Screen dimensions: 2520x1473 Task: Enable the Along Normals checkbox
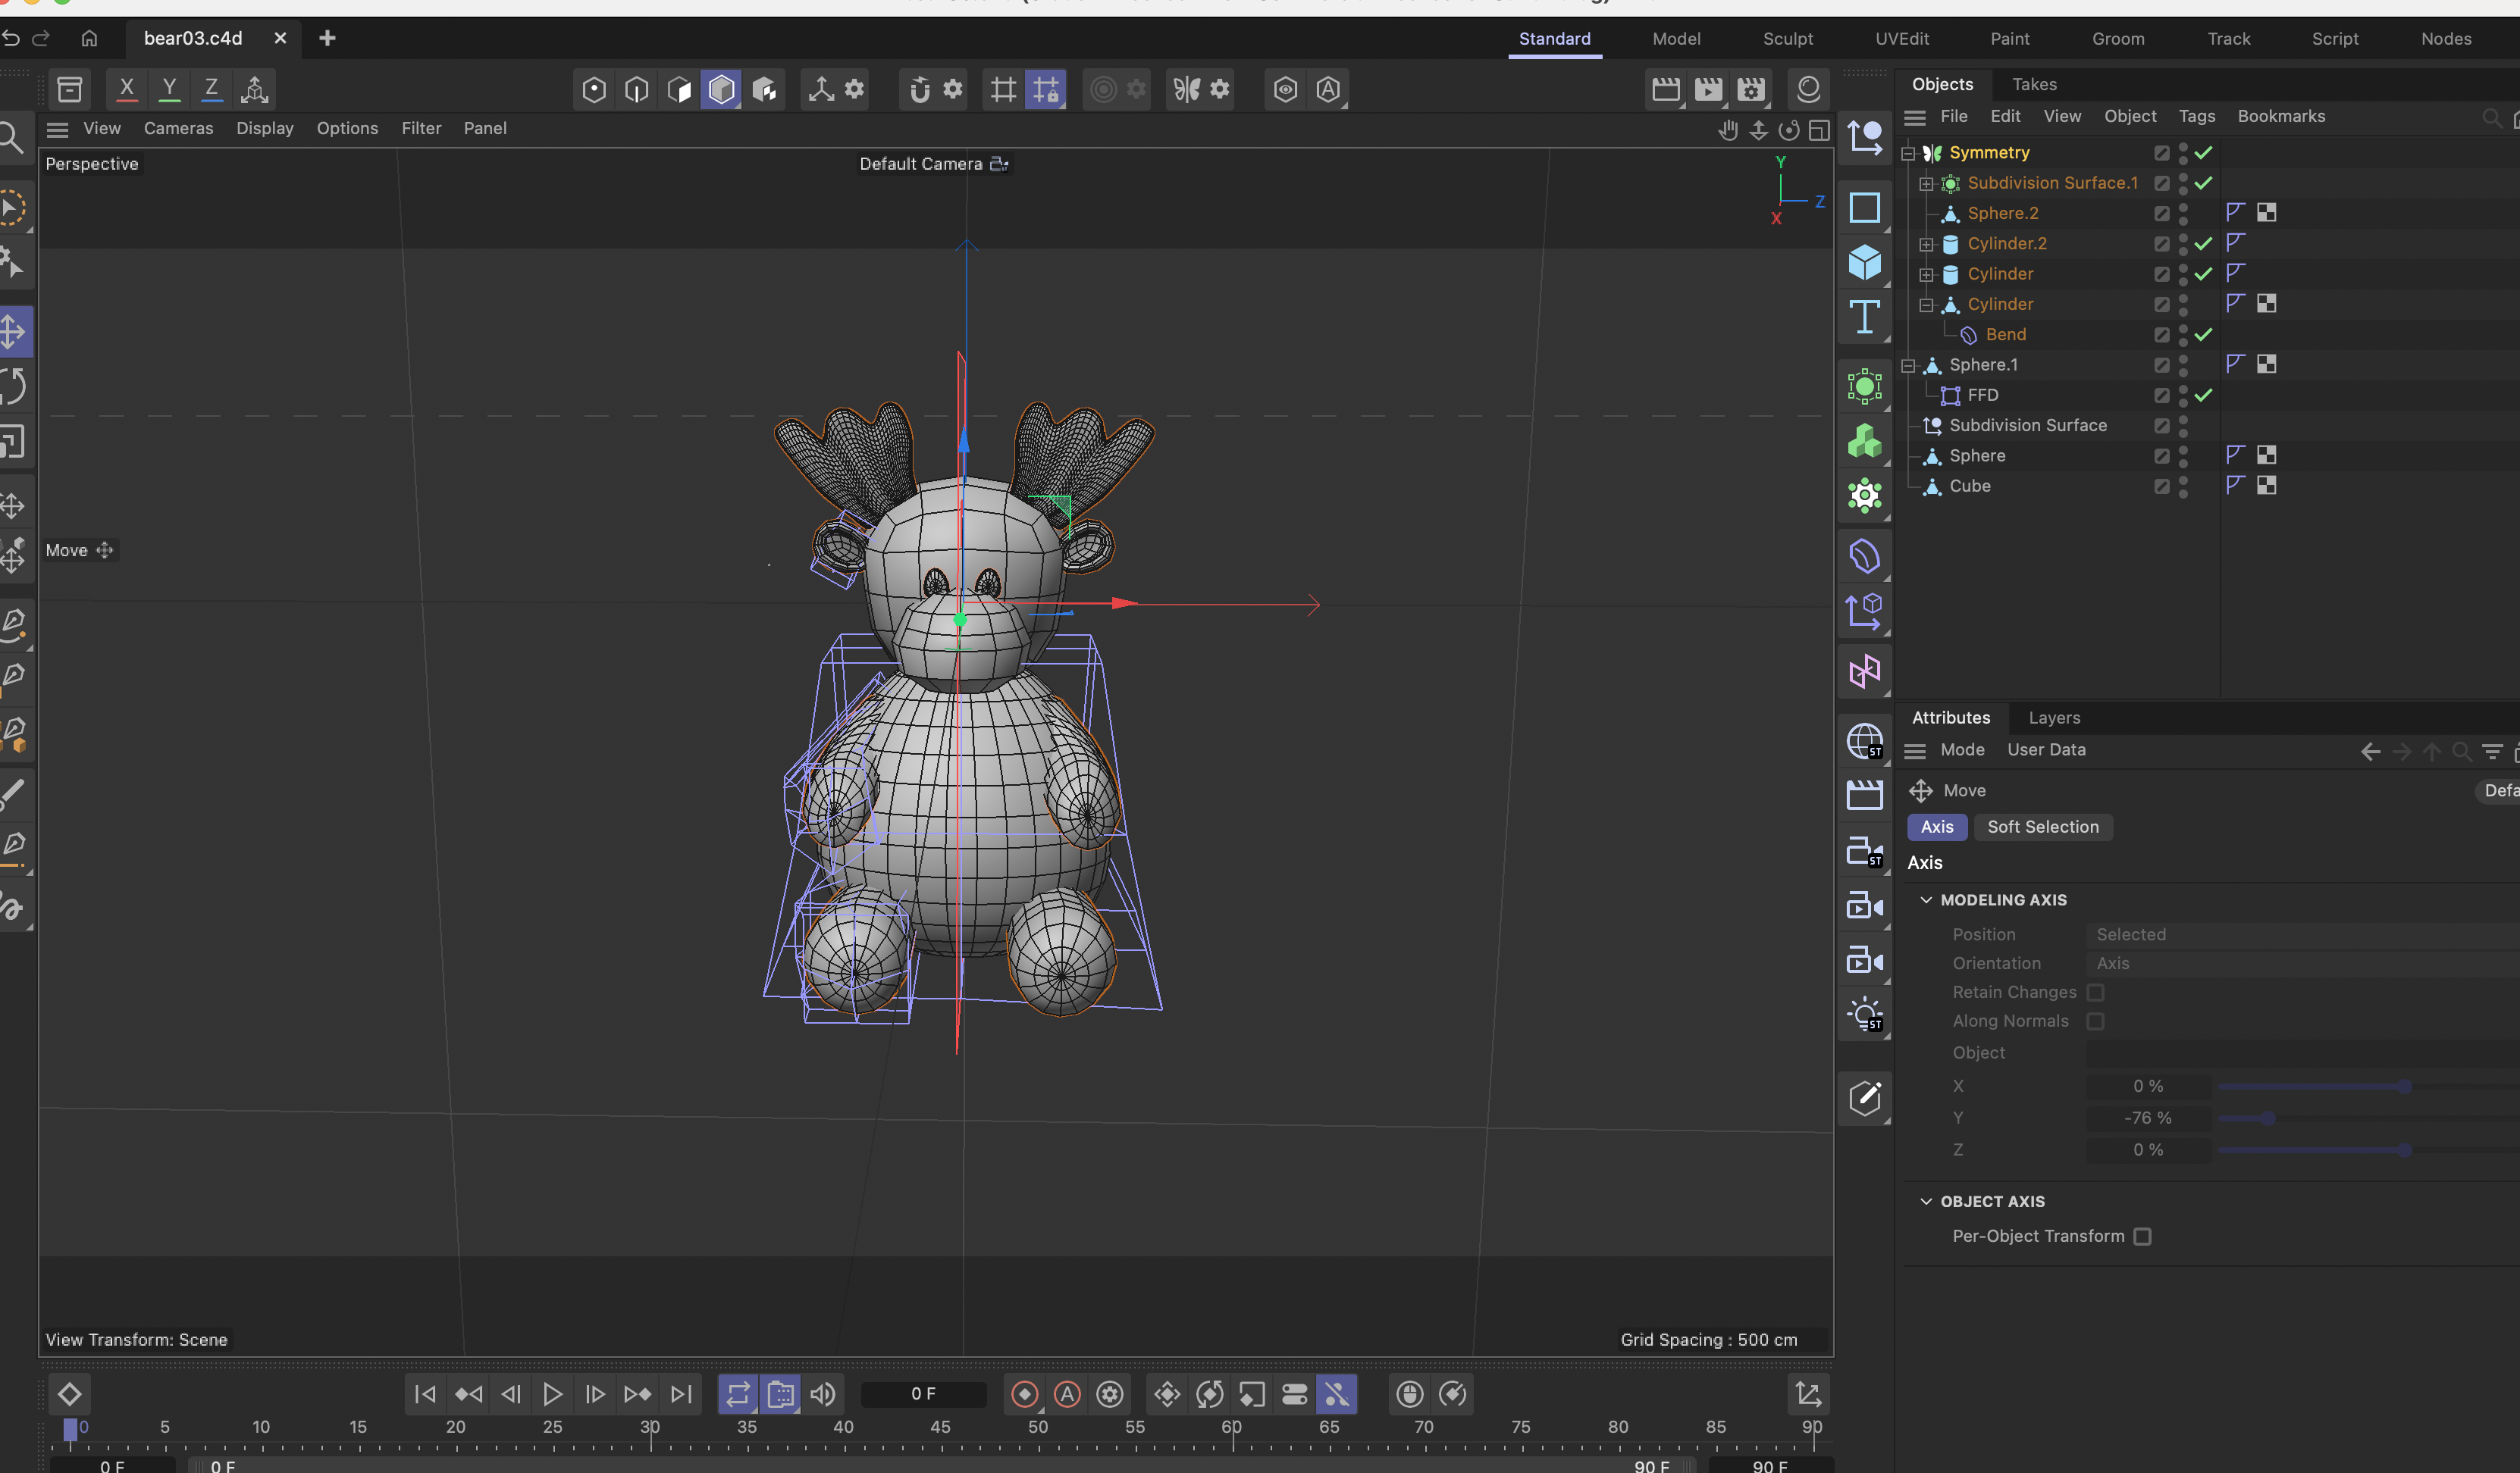(2097, 1021)
